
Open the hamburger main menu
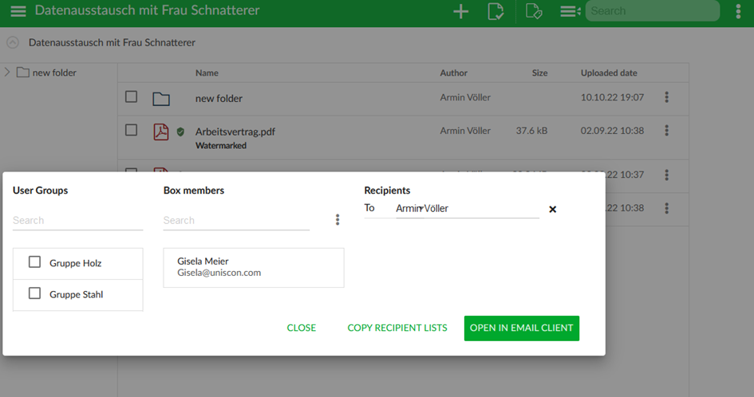pos(18,11)
